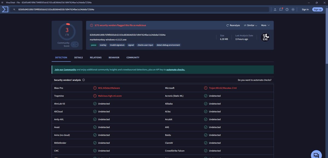The image size is (328, 158).
Task: Select the Trojan:Win32/Wacatac.C!ml result text
Action: click(223, 88)
